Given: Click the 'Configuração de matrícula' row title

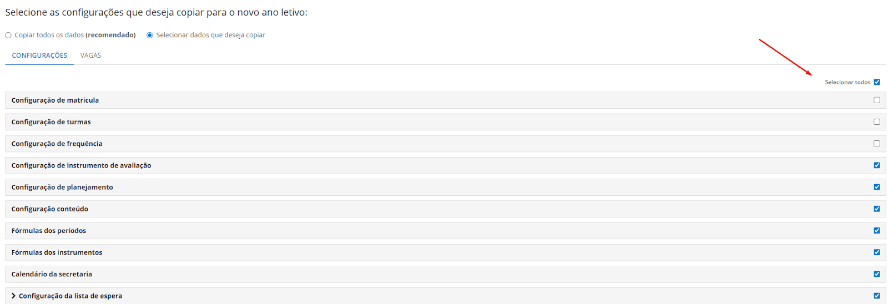Looking at the screenshot, I should pos(55,100).
